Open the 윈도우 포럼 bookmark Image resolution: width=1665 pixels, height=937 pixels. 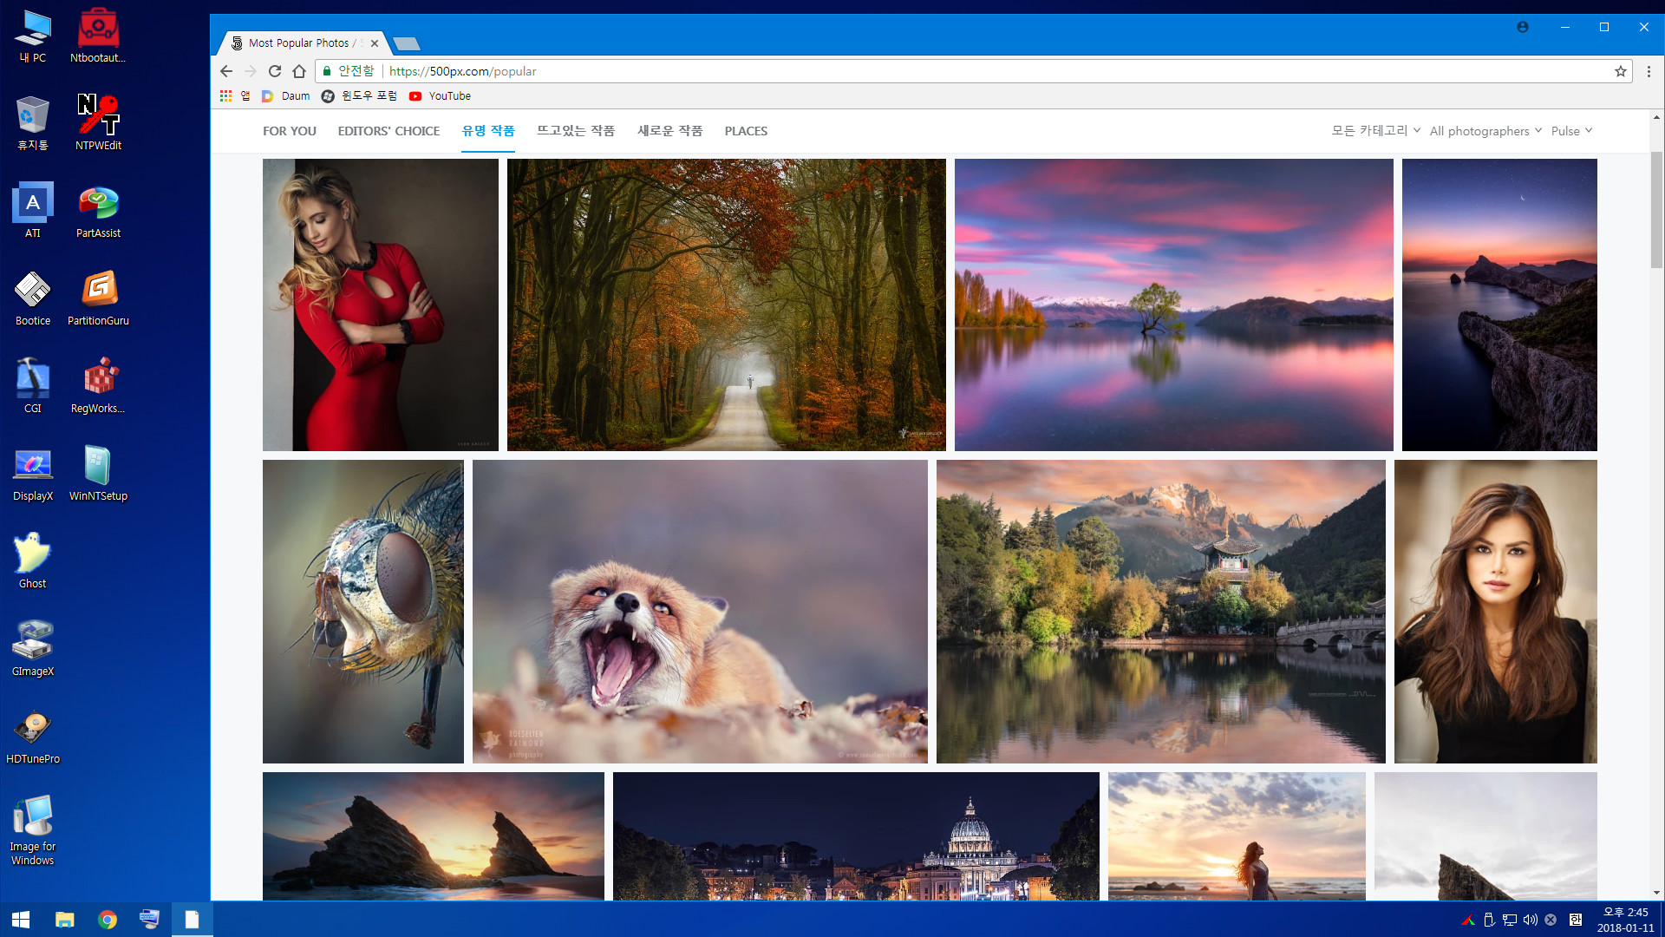359,96
